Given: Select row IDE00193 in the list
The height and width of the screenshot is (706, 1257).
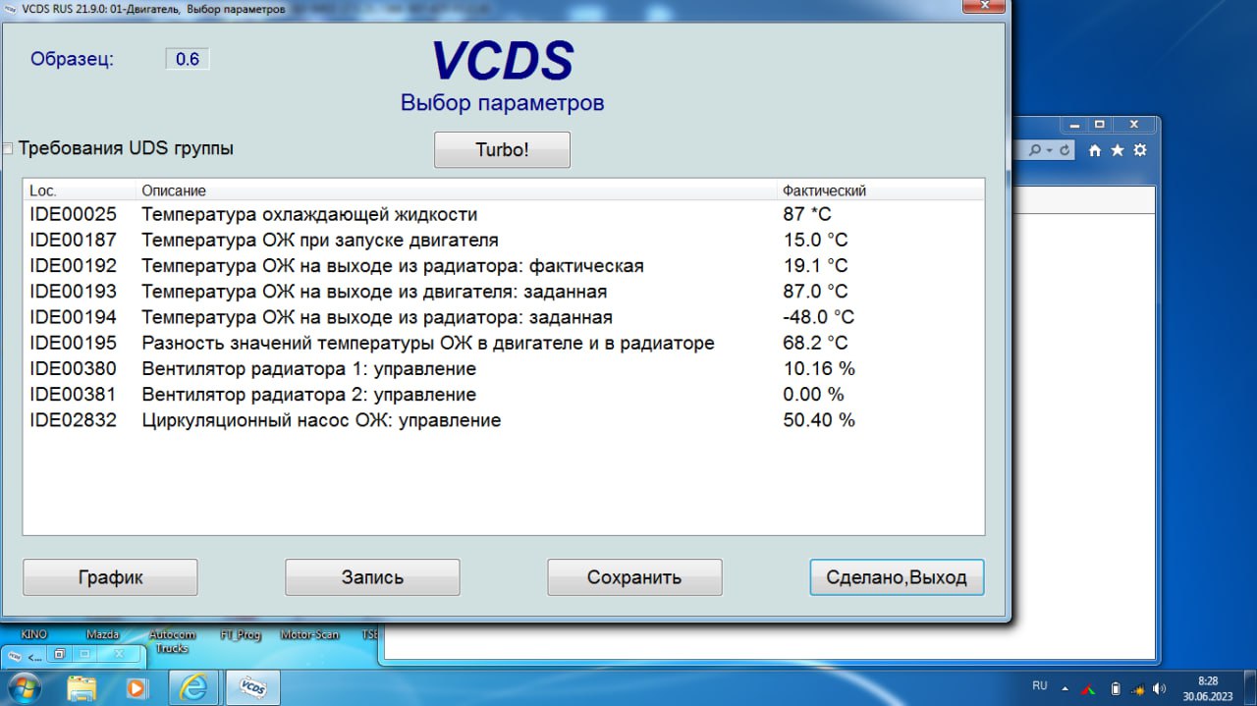Looking at the screenshot, I should pos(503,291).
